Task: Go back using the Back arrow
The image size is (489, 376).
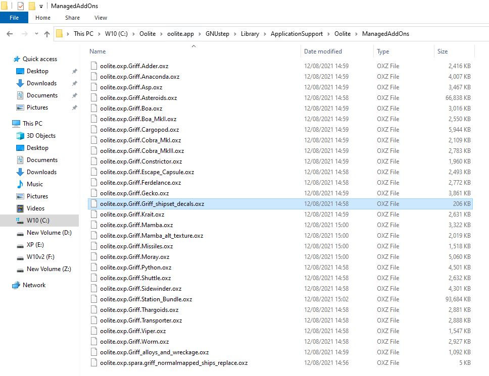Action: click(x=10, y=34)
